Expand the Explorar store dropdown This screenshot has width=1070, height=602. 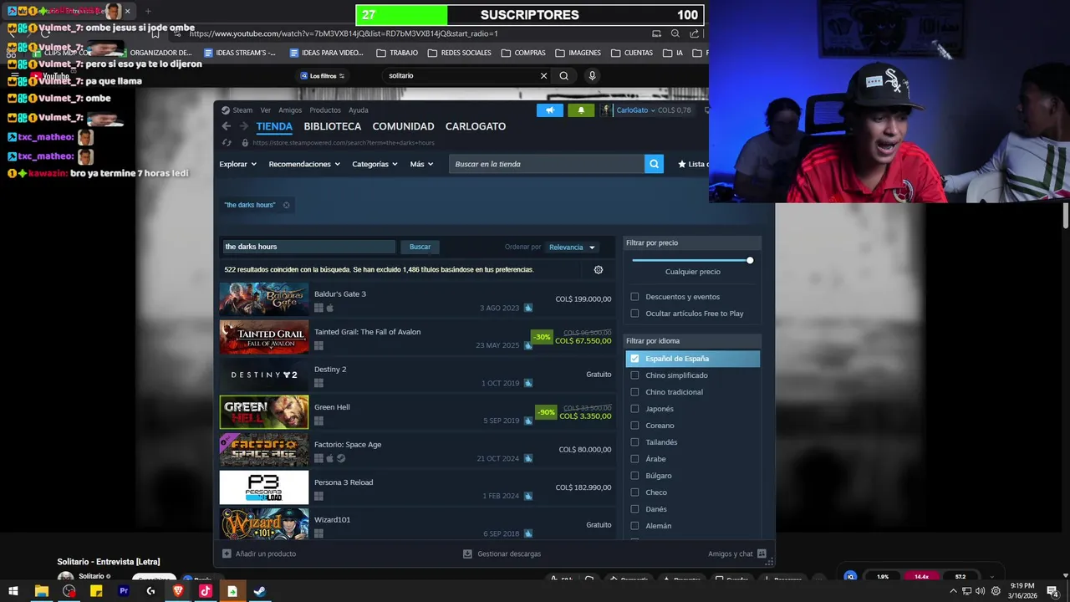point(238,164)
